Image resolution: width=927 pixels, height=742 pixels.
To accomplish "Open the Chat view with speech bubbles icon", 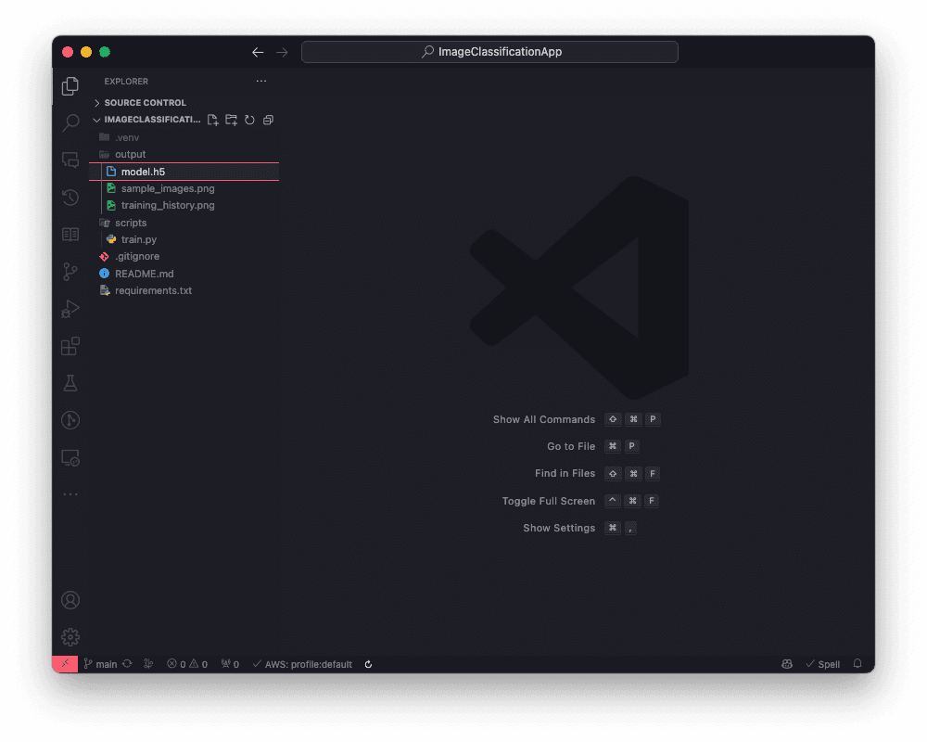I will tap(70, 160).
